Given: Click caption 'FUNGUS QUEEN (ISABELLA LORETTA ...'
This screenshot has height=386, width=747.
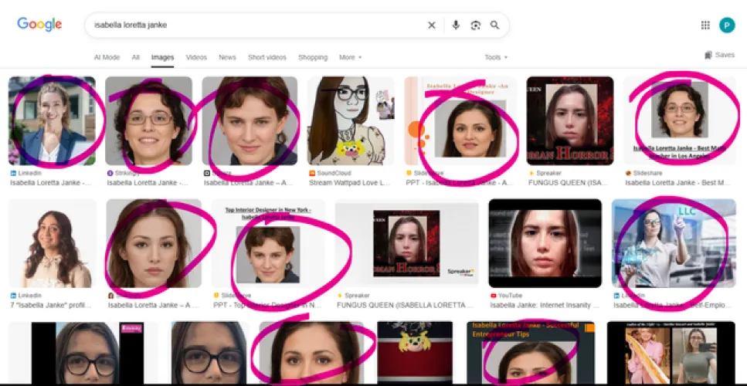Looking at the screenshot, I should [405, 305].
